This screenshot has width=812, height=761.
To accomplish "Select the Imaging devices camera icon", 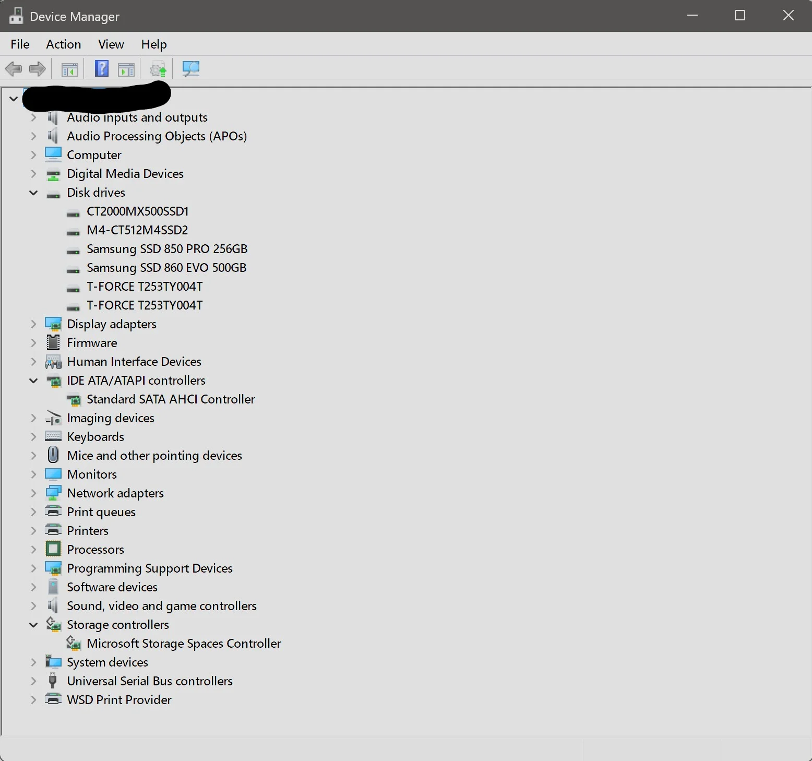I will (x=53, y=418).
